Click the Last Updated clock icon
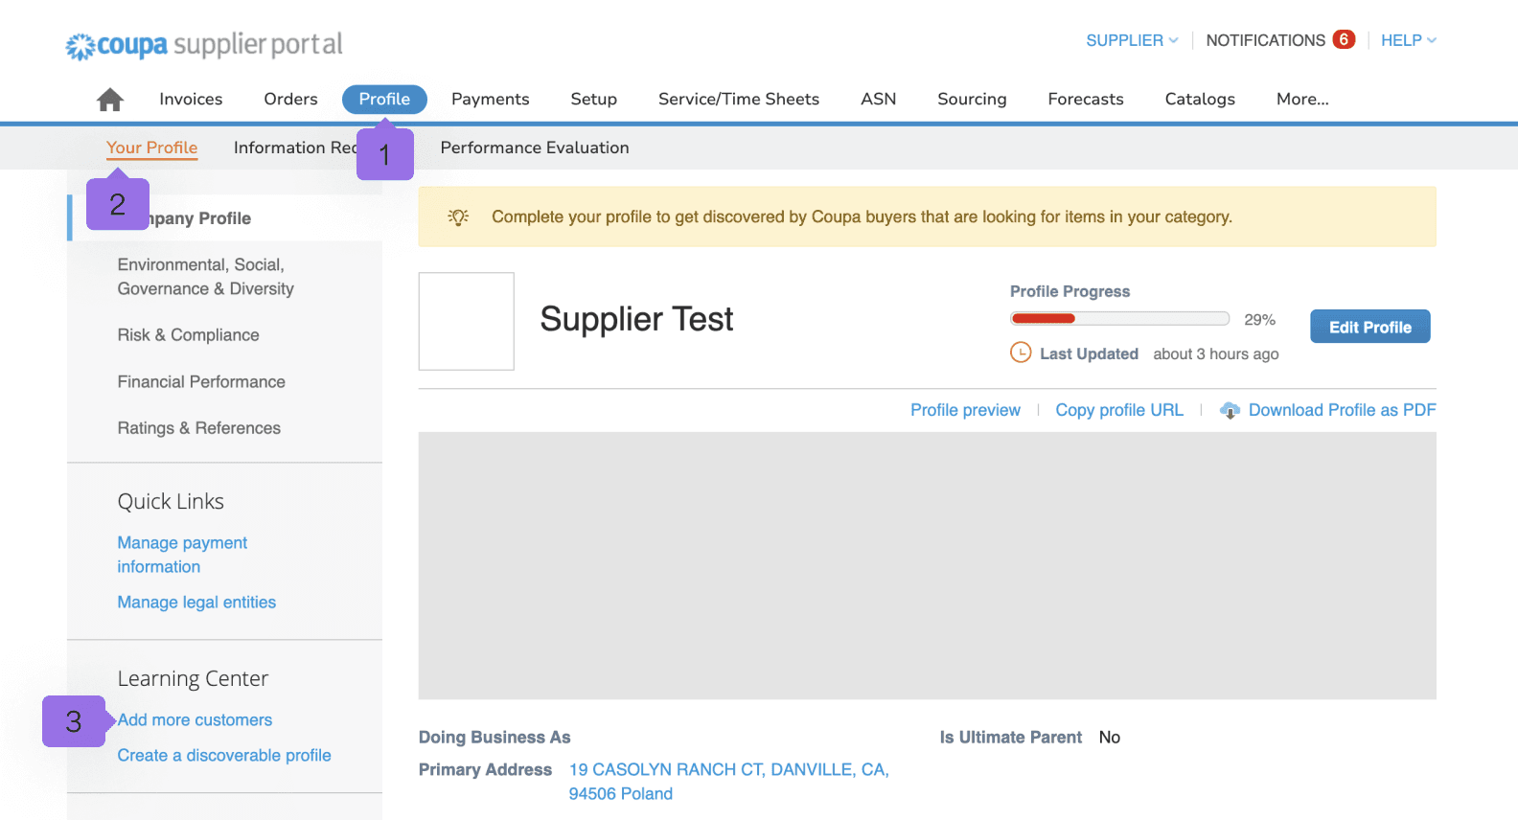1518x820 pixels. 1021,353
